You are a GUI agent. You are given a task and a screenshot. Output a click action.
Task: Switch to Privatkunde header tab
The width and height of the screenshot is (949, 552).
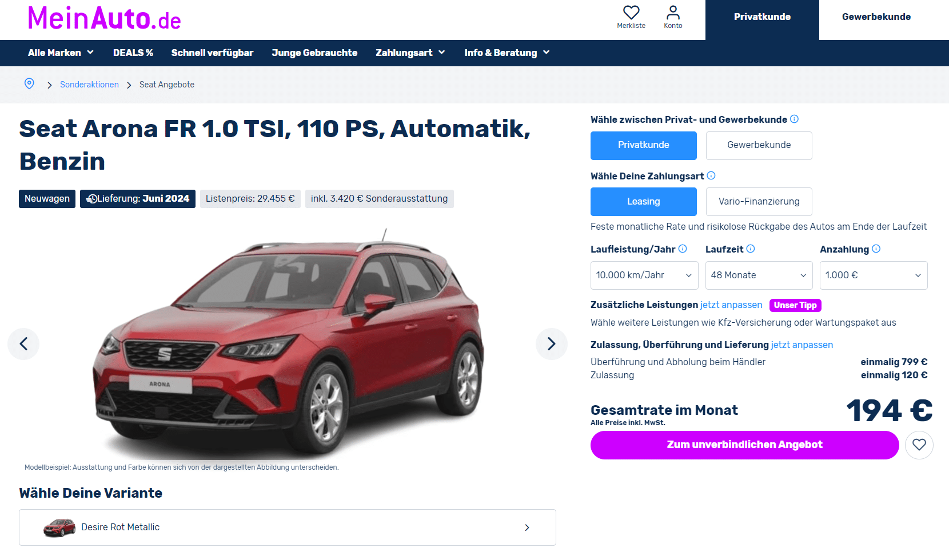762,20
